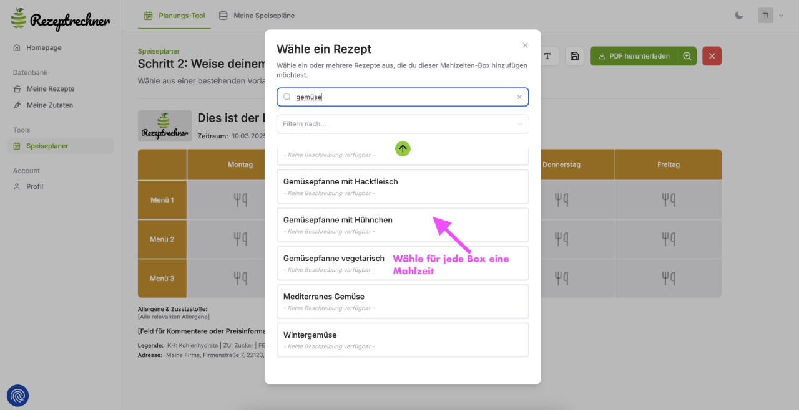Image resolution: width=799 pixels, height=410 pixels.
Task: Click the red X cancel button
Action: point(712,56)
